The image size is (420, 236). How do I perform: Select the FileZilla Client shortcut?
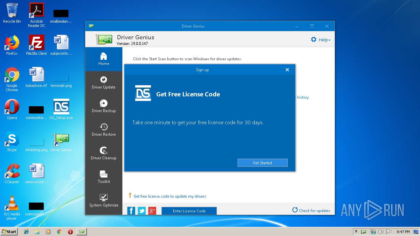tap(36, 45)
